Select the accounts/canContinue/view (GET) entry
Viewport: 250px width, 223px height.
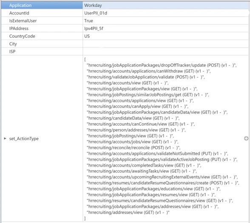tap(141, 124)
